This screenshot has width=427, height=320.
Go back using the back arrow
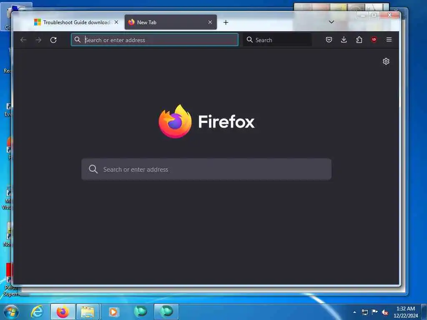(x=23, y=40)
